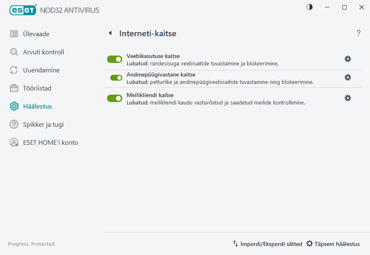The image size is (370, 255).
Task: Click the help question mark
Action: pyautogui.click(x=358, y=33)
